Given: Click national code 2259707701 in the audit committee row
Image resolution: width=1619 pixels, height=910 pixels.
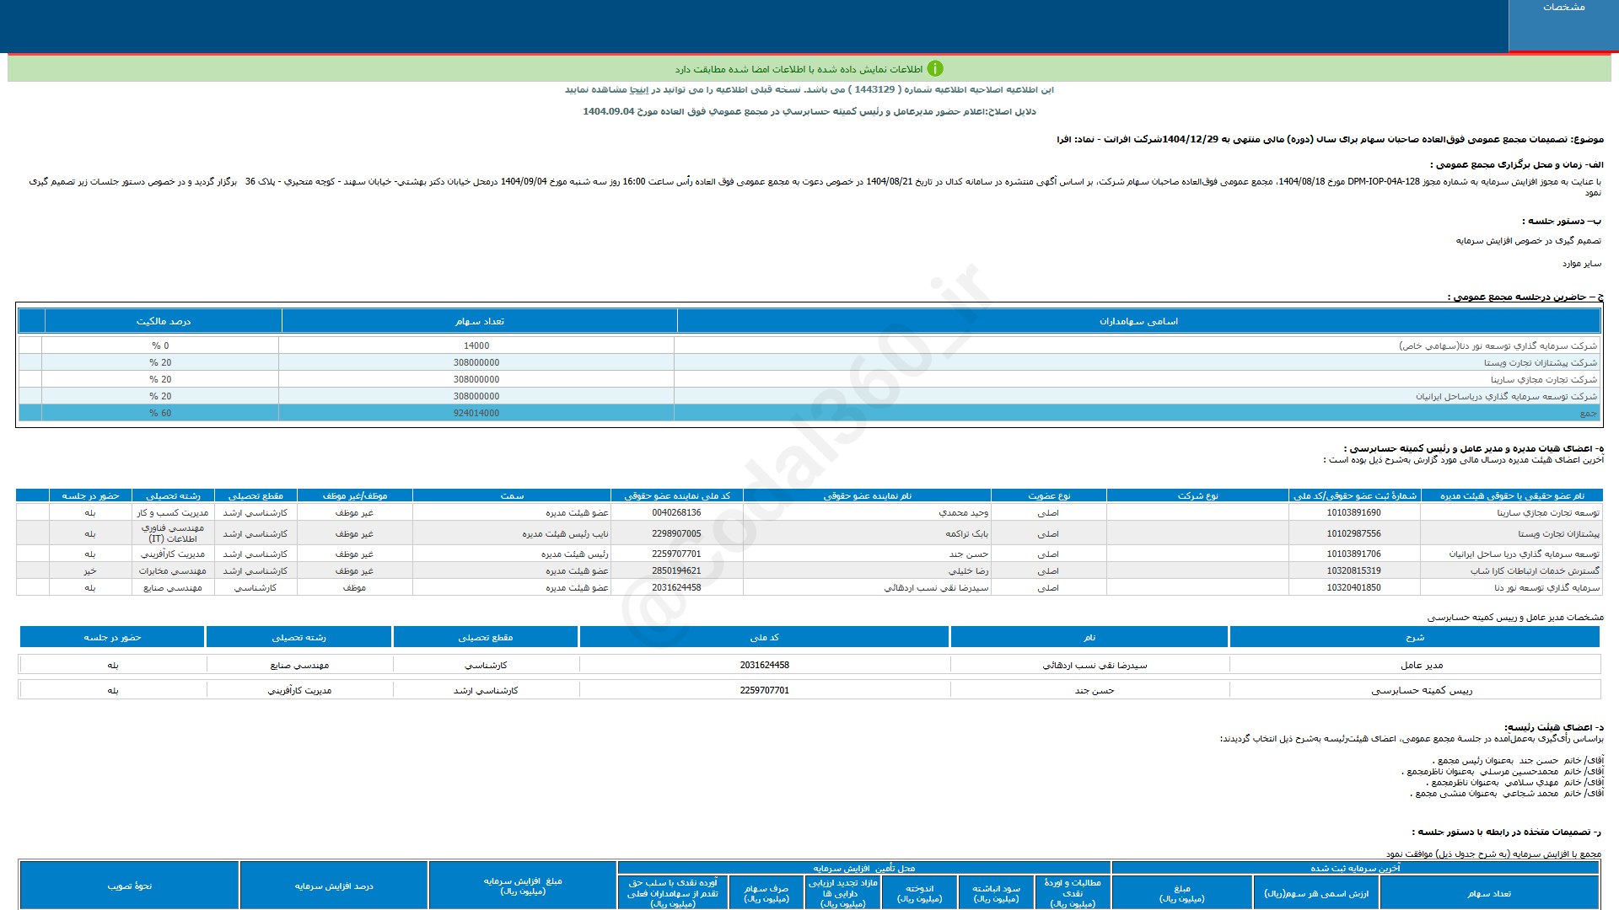Looking at the screenshot, I should point(764,690).
